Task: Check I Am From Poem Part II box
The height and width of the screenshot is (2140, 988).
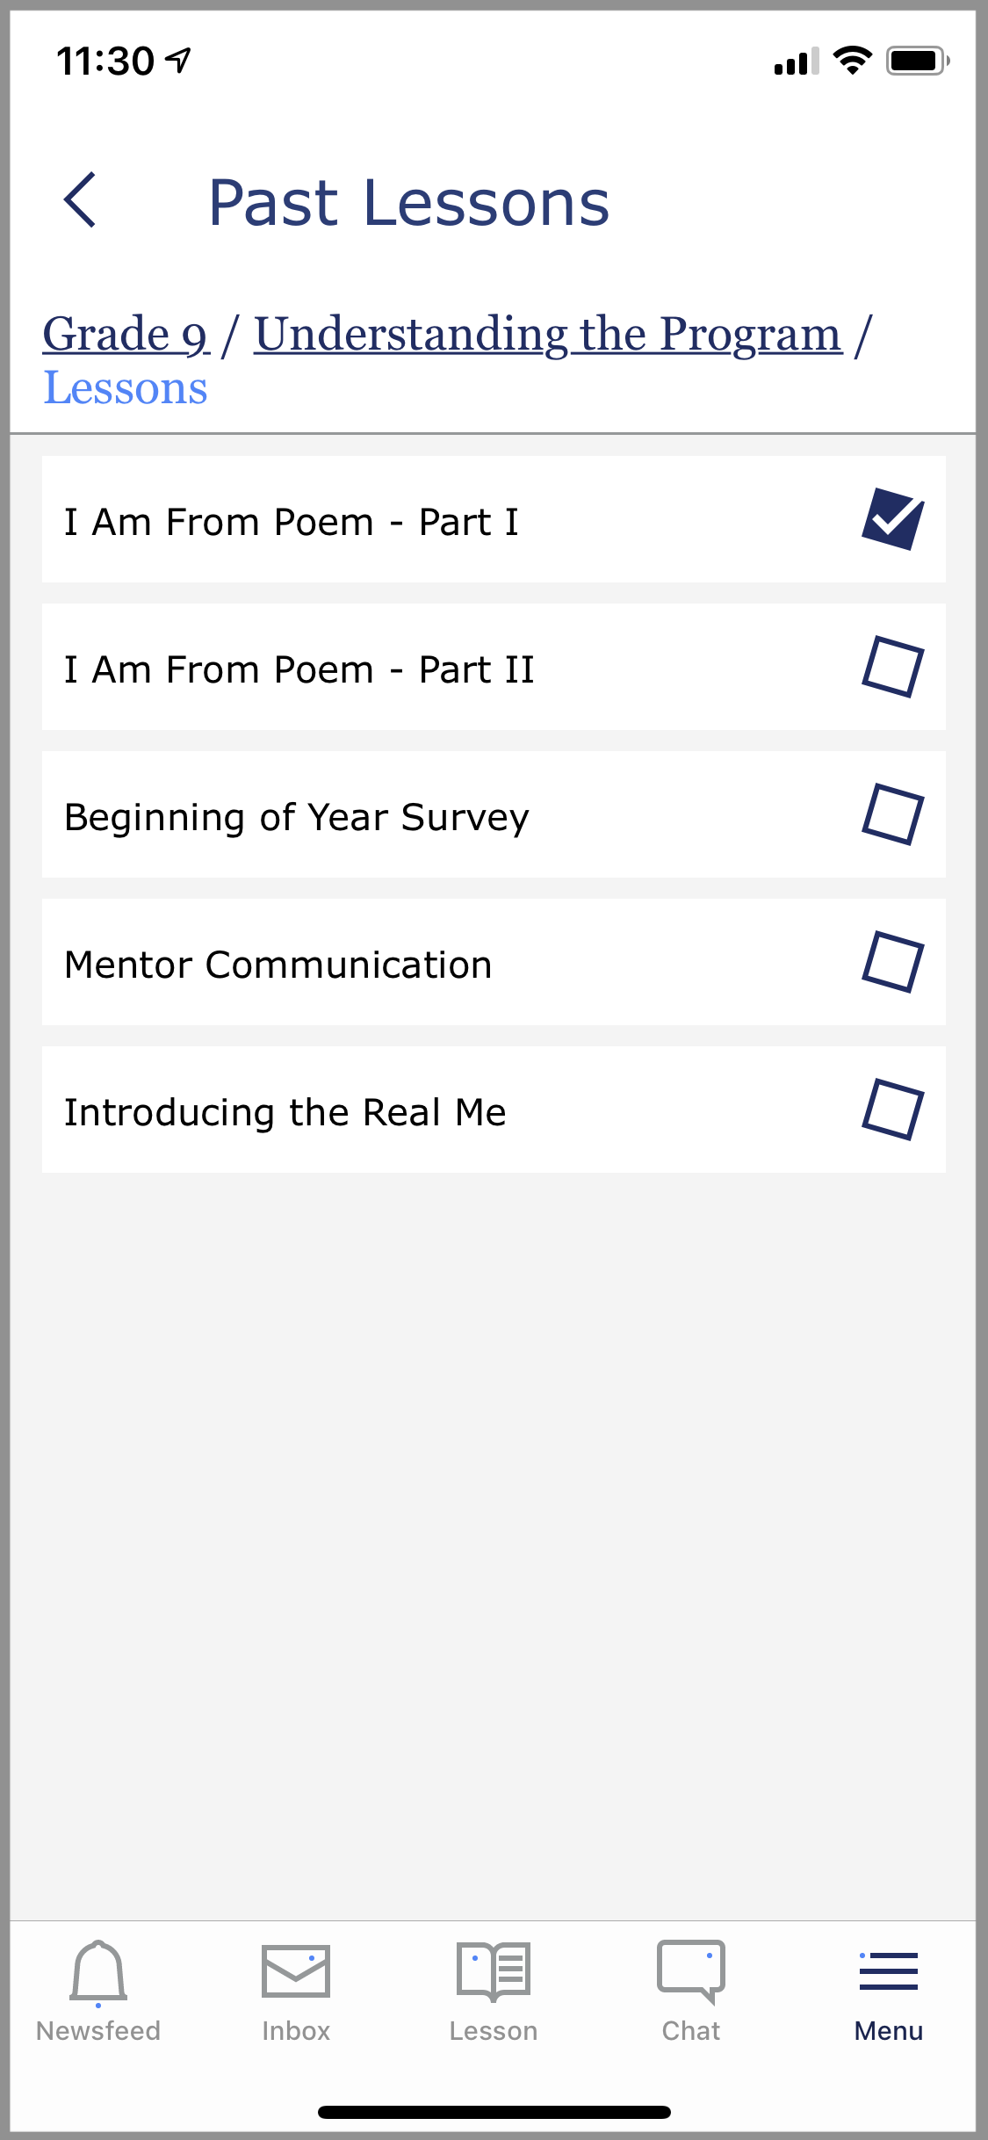Action: click(892, 667)
